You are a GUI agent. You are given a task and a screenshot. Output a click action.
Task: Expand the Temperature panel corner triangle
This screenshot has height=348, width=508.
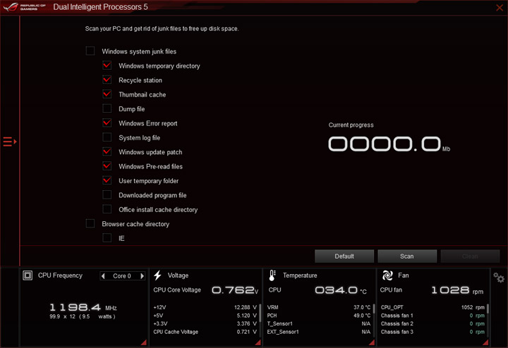click(x=372, y=342)
